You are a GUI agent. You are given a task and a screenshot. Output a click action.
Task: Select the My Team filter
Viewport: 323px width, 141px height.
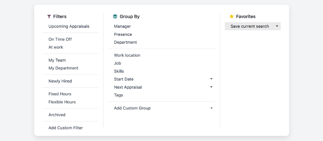click(x=57, y=60)
